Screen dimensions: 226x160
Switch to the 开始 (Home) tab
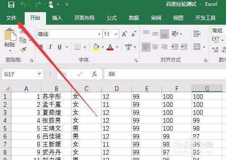[35, 18]
